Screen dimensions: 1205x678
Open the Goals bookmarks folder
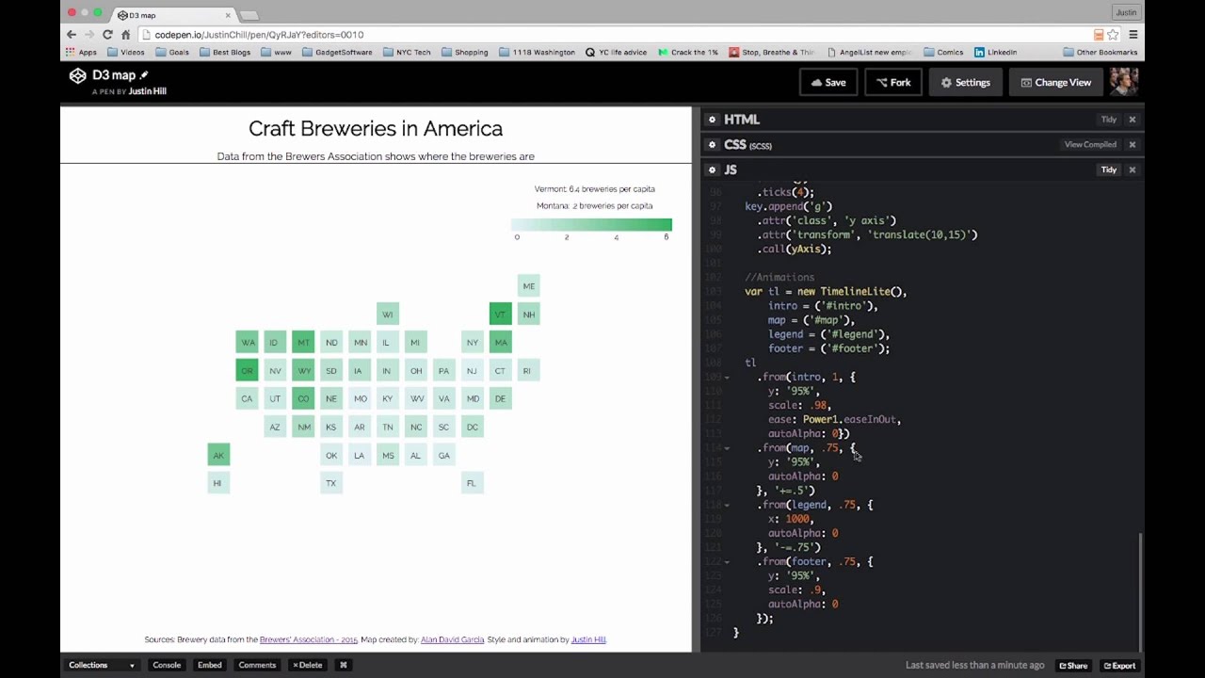click(x=171, y=53)
